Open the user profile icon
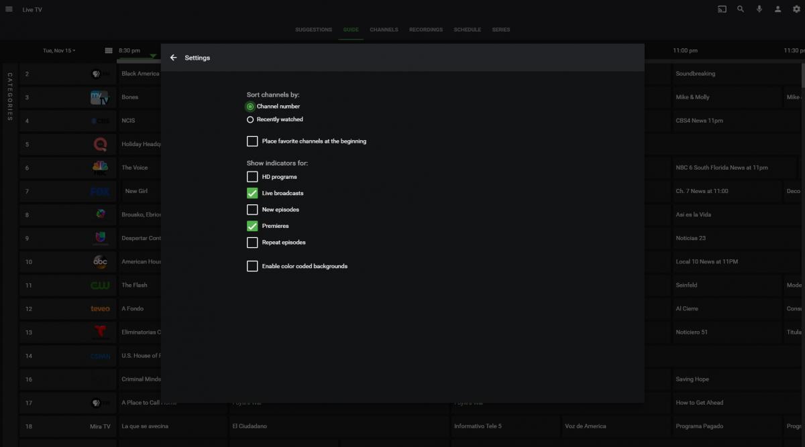The image size is (805, 447). click(x=778, y=9)
